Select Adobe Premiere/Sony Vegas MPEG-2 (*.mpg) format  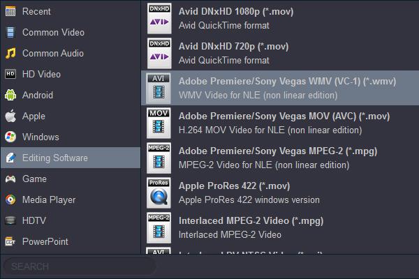coord(280,158)
